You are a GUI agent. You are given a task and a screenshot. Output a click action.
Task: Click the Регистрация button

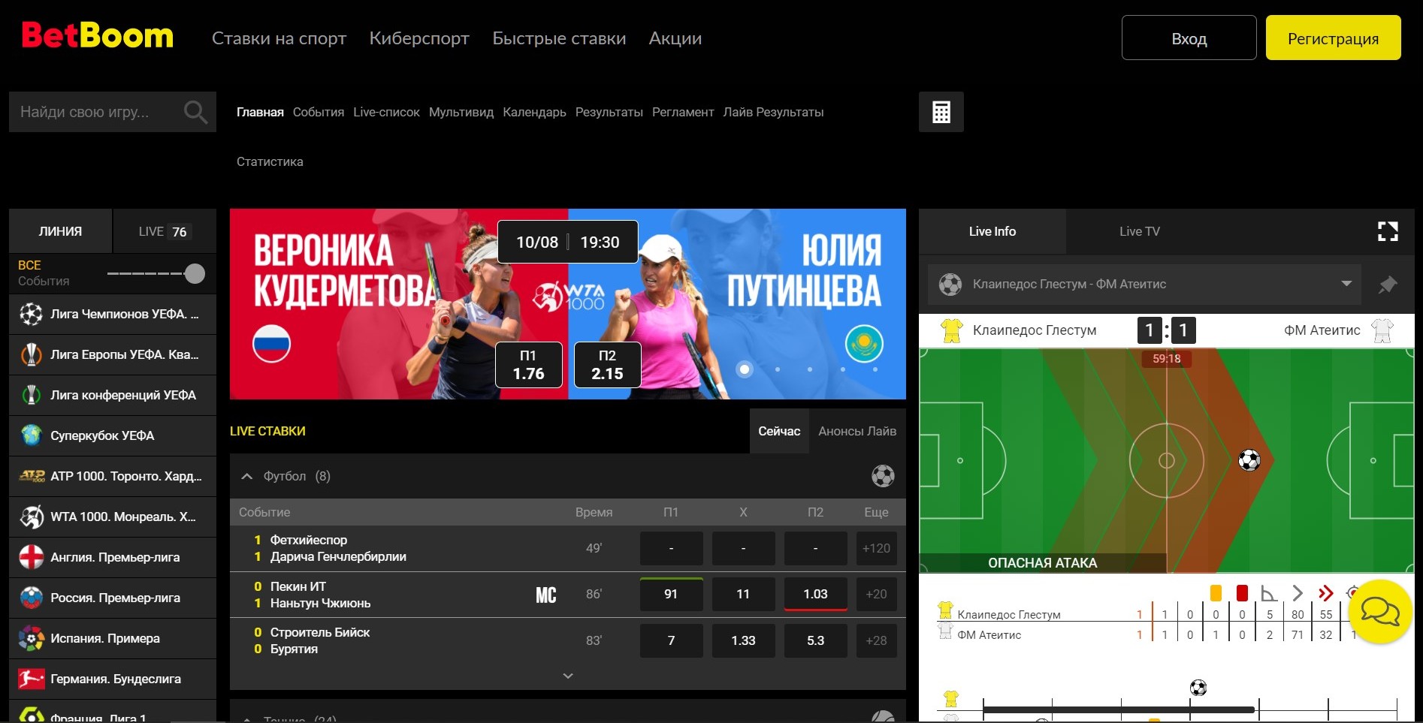1333,38
